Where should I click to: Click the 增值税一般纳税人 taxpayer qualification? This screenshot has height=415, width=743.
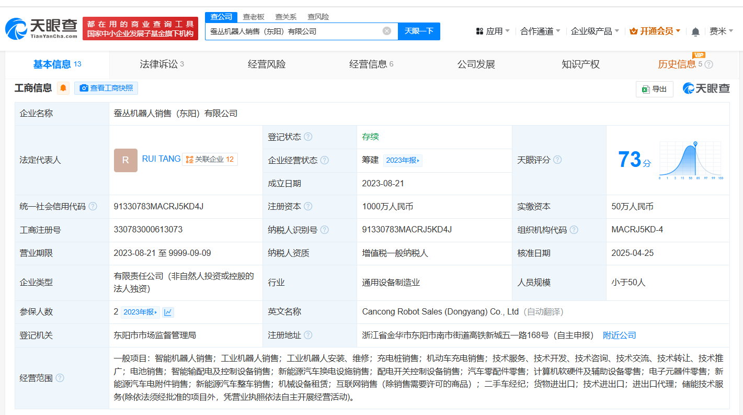pyautogui.click(x=395, y=253)
